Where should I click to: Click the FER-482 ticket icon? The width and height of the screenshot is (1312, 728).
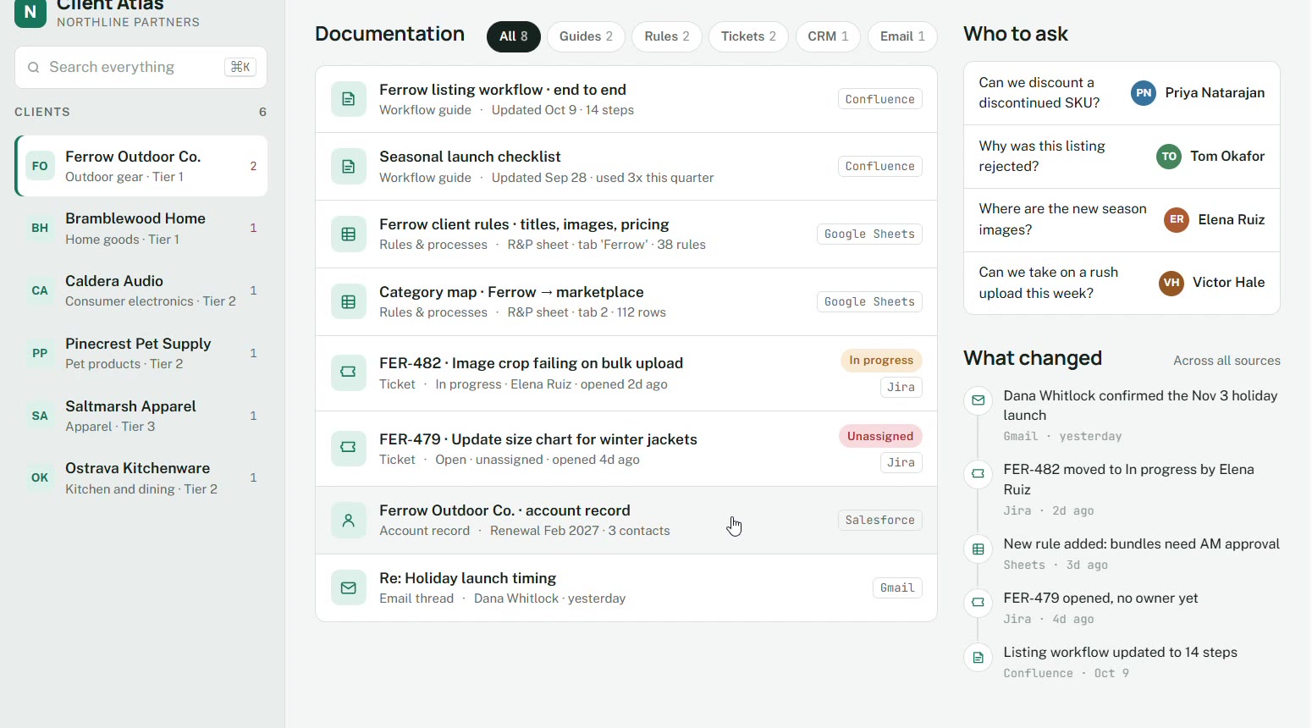pyautogui.click(x=349, y=372)
